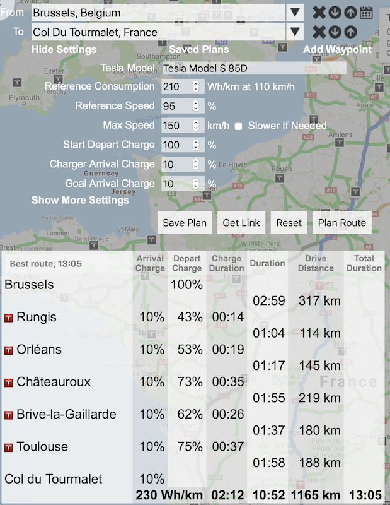
Task: Adjust Start Depart Charge stepper arrows
Action: pyautogui.click(x=196, y=145)
